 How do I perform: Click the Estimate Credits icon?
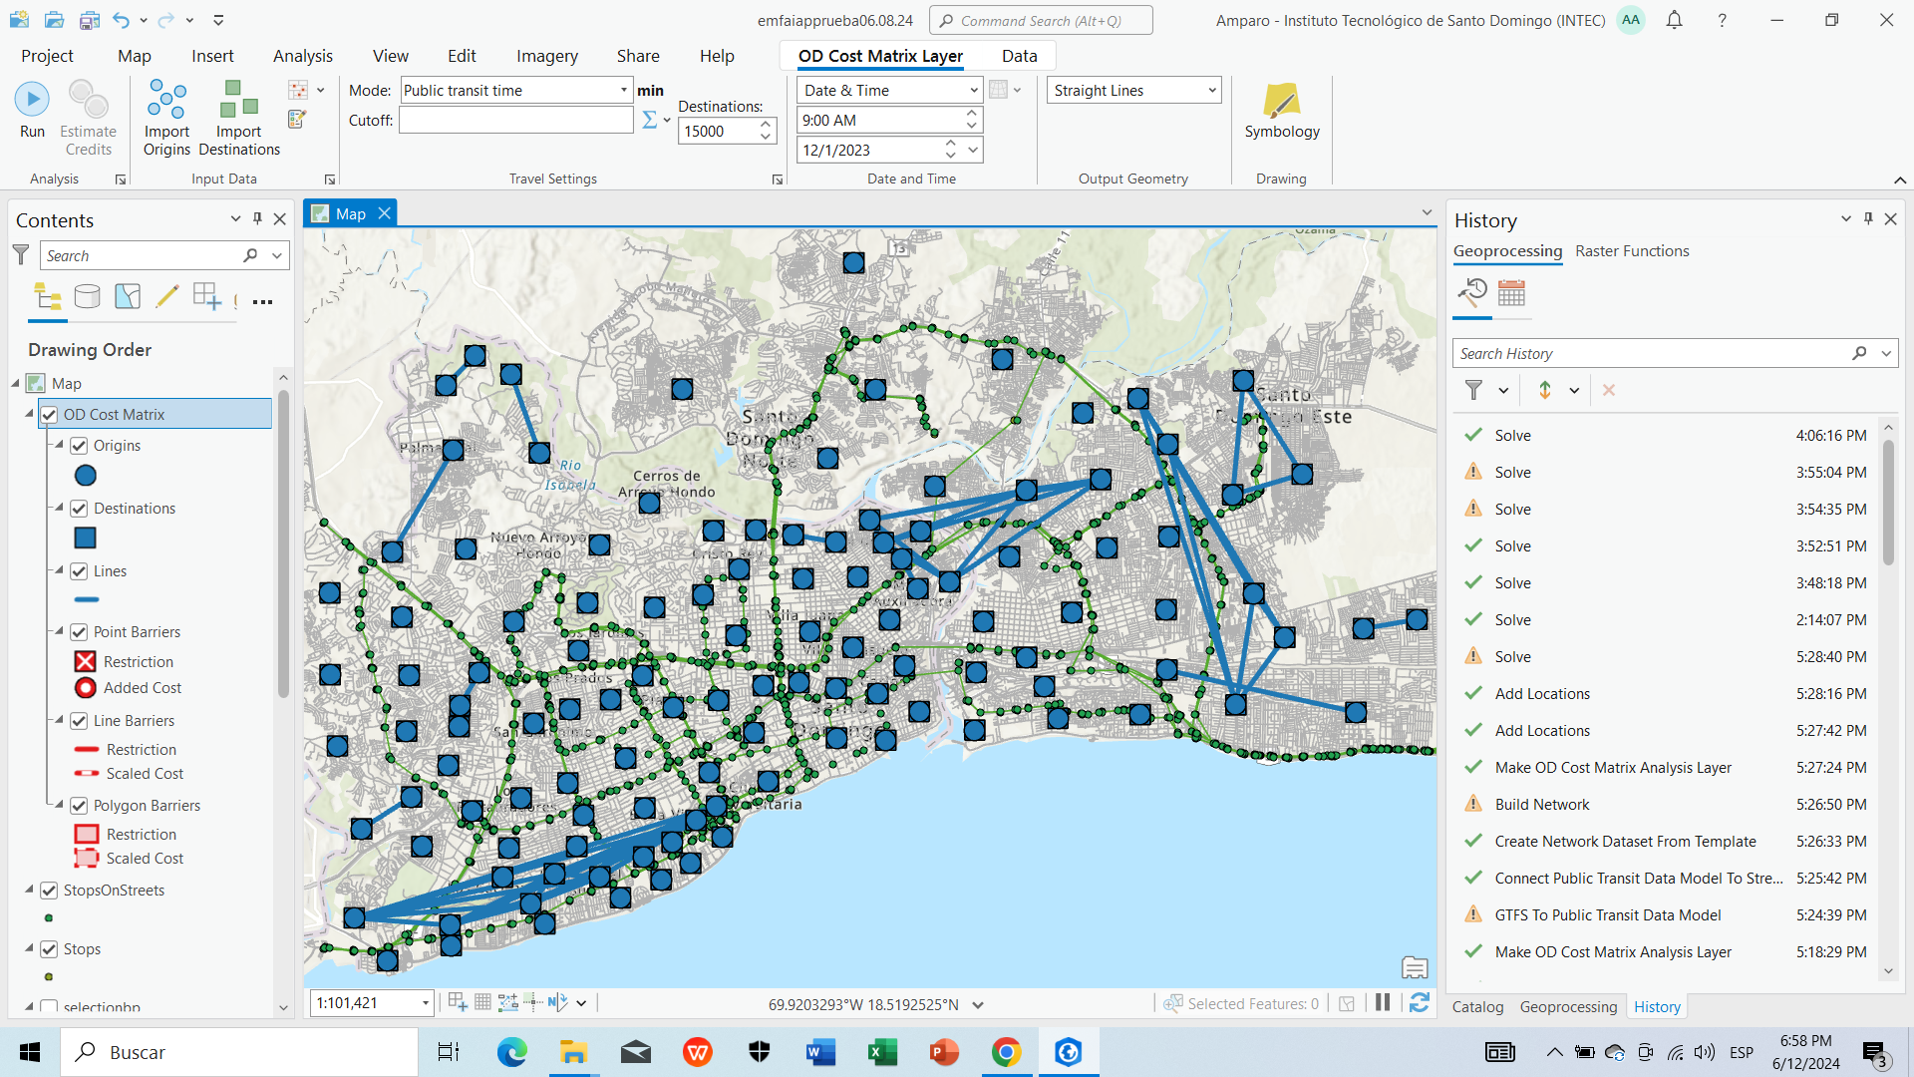point(88,99)
